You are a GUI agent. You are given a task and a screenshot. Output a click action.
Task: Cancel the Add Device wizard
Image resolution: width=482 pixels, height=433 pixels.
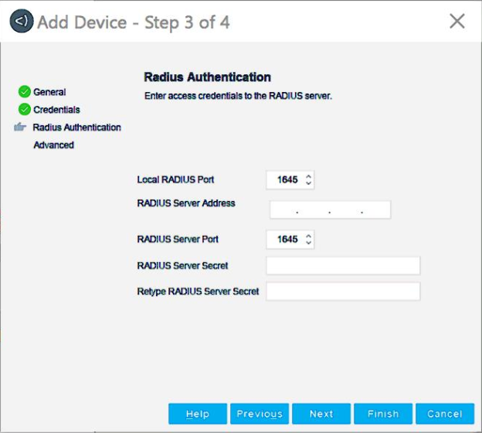coord(445,414)
